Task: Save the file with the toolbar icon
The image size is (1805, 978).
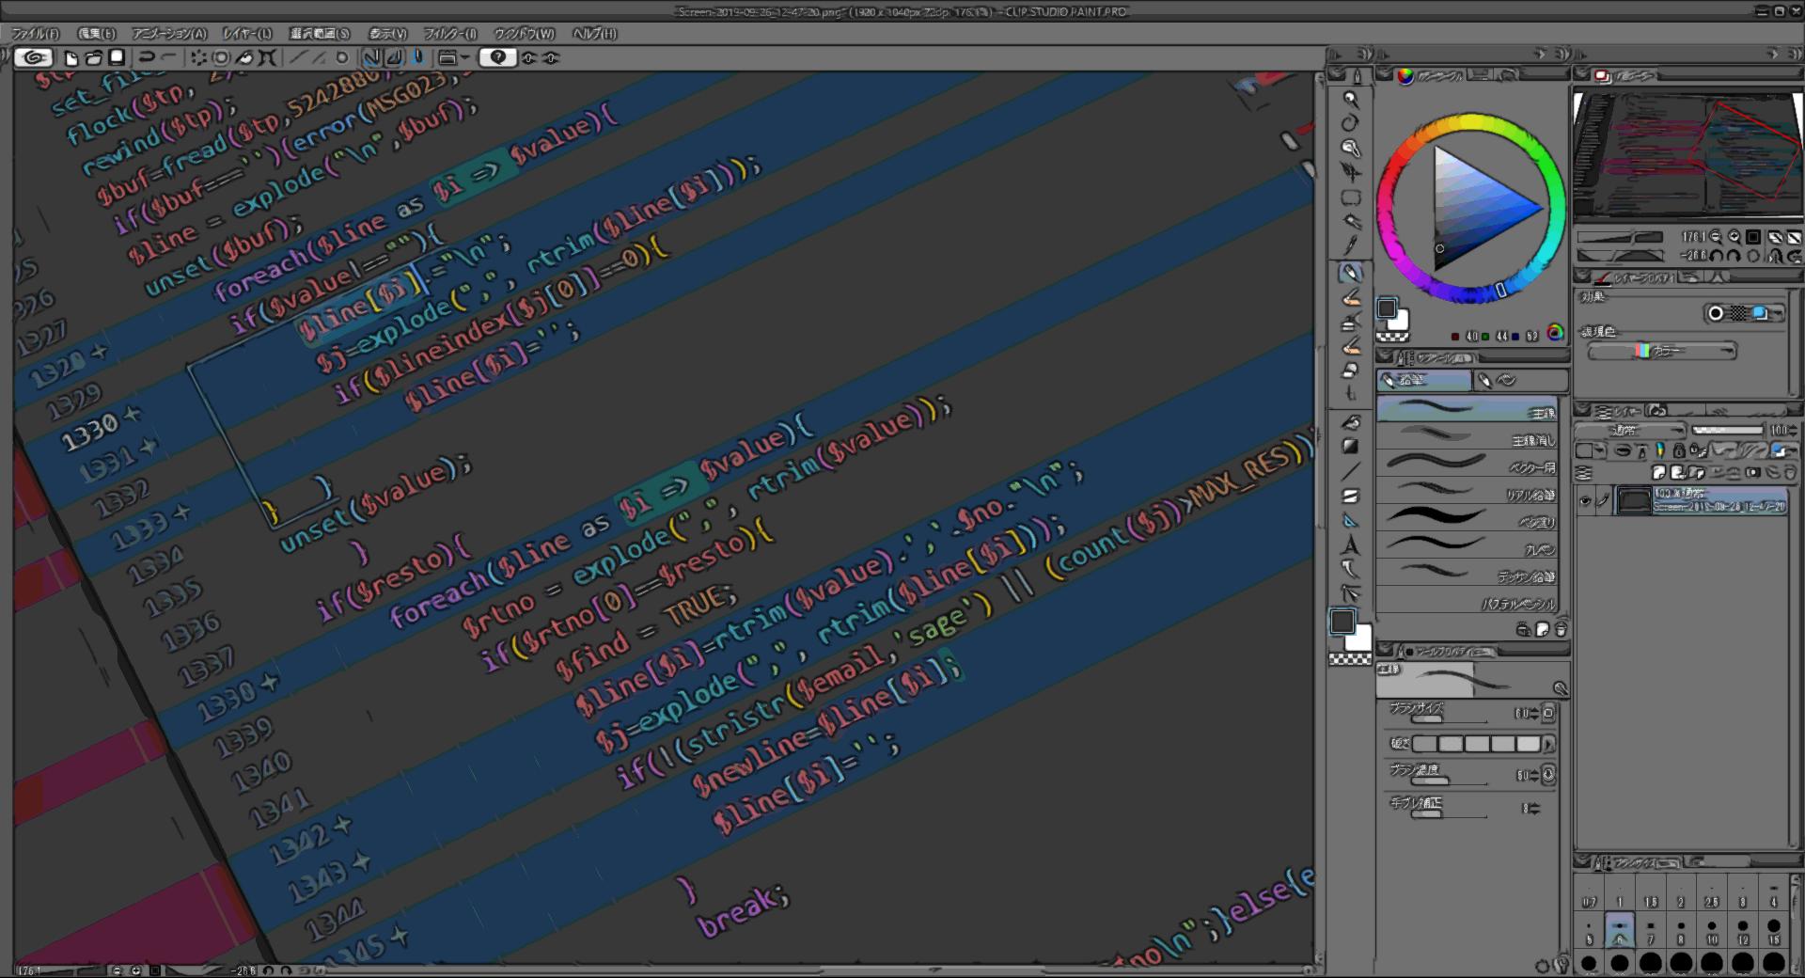Action: point(117,57)
